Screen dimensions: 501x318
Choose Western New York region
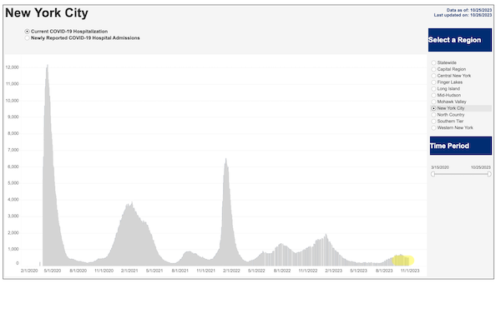click(x=433, y=127)
